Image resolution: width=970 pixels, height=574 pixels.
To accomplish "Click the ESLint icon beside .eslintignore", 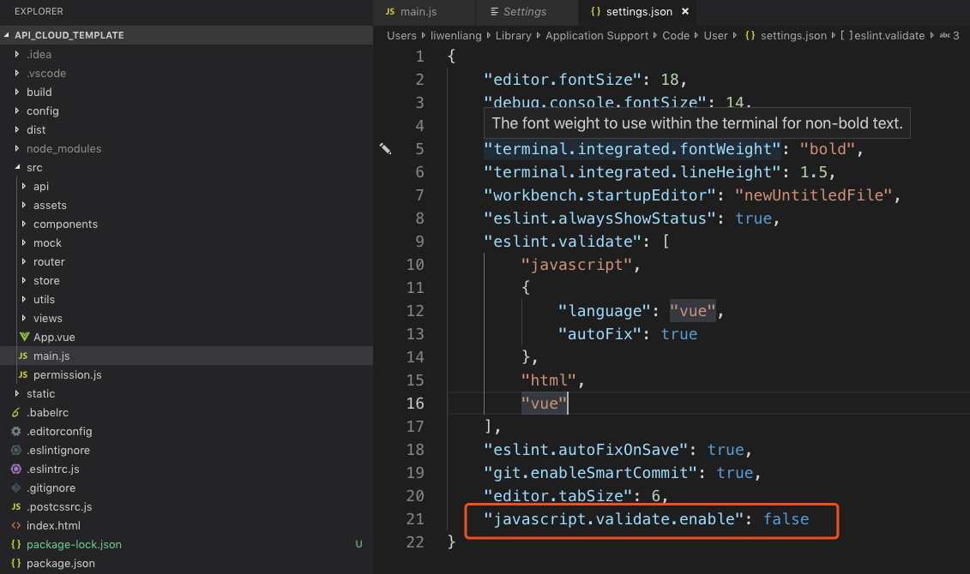I will [x=16, y=451].
